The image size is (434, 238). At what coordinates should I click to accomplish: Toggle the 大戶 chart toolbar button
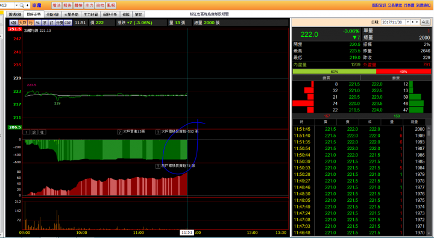click(x=22, y=23)
